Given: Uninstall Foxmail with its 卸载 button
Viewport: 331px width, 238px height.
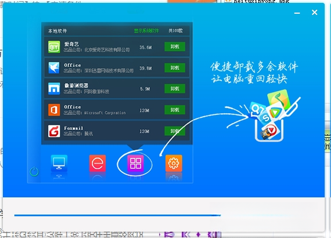Looking at the screenshot, I should [x=175, y=131].
